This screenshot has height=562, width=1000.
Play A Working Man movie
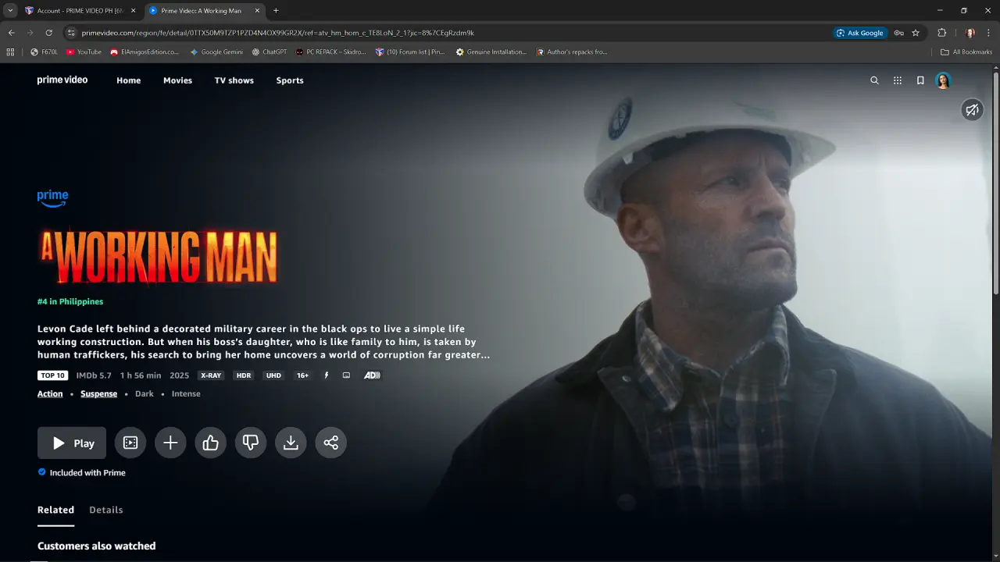(x=72, y=443)
